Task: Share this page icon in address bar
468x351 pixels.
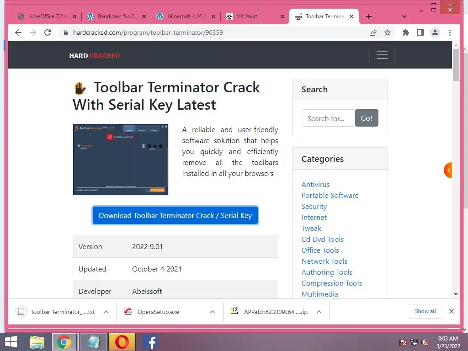Action: pyautogui.click(x=373, y=32)
